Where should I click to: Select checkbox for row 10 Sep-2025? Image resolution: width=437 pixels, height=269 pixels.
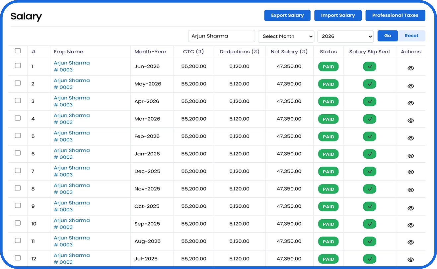coord(18,223)
